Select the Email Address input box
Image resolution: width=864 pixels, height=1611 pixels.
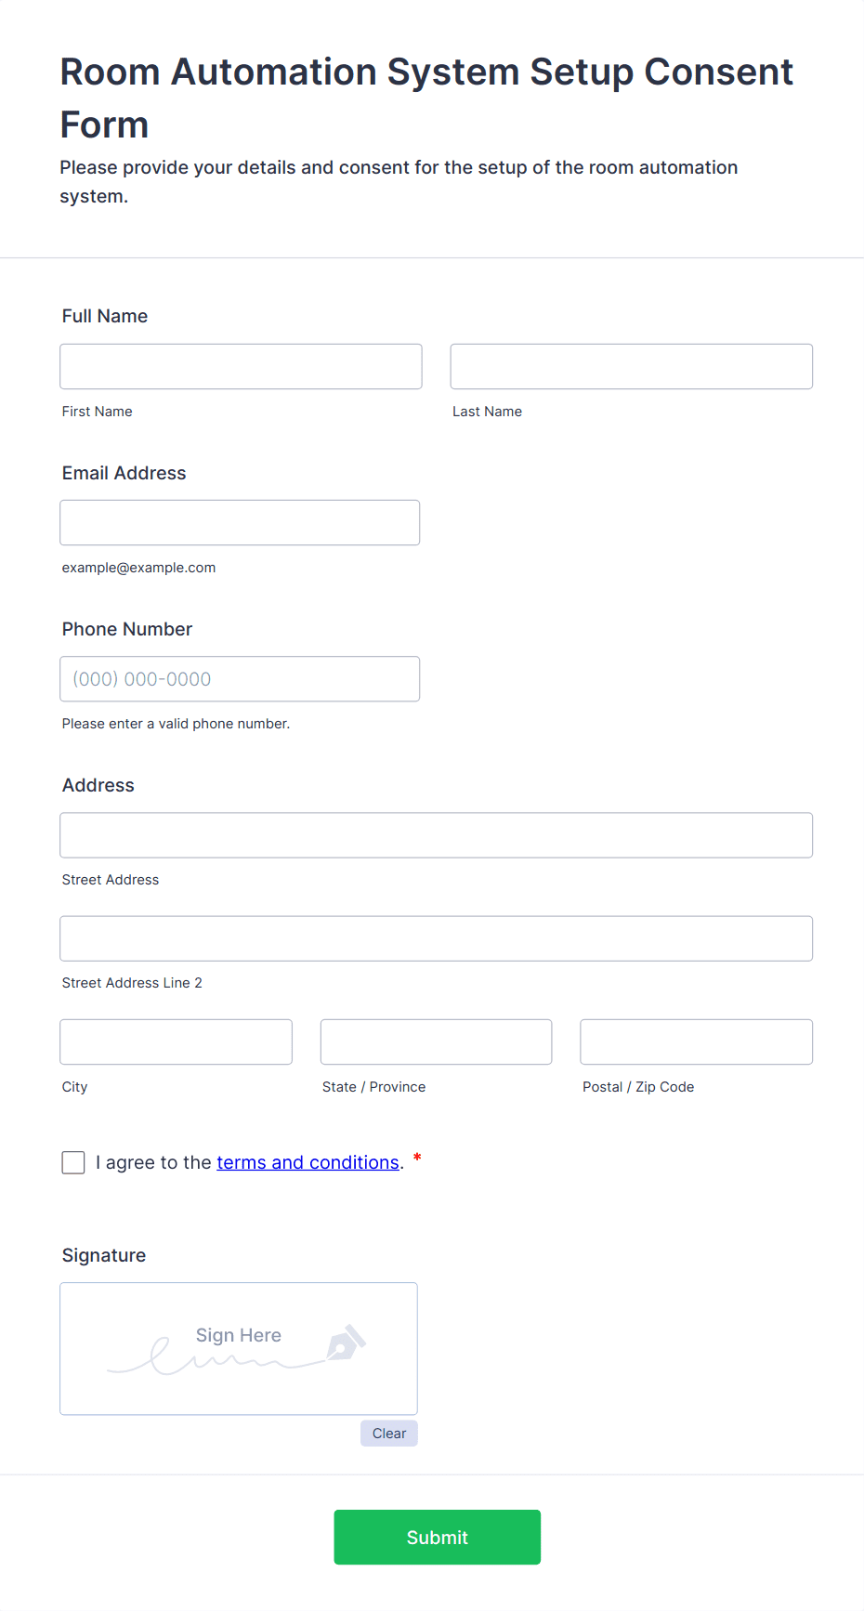[x=240, y=523]
